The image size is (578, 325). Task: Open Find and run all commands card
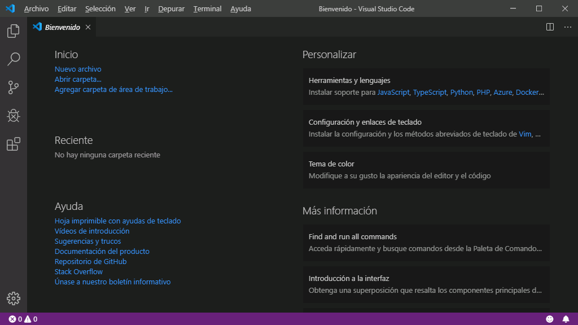tap(426, 243)
